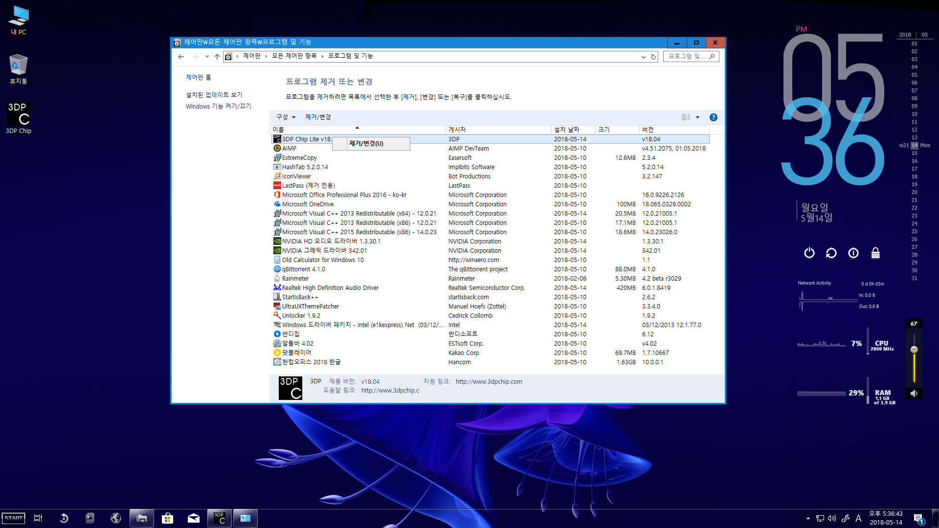Viewport: 939px width, 528px height.
Task: Sort by 게시자 column header
Action: click(x=498, y=130)
